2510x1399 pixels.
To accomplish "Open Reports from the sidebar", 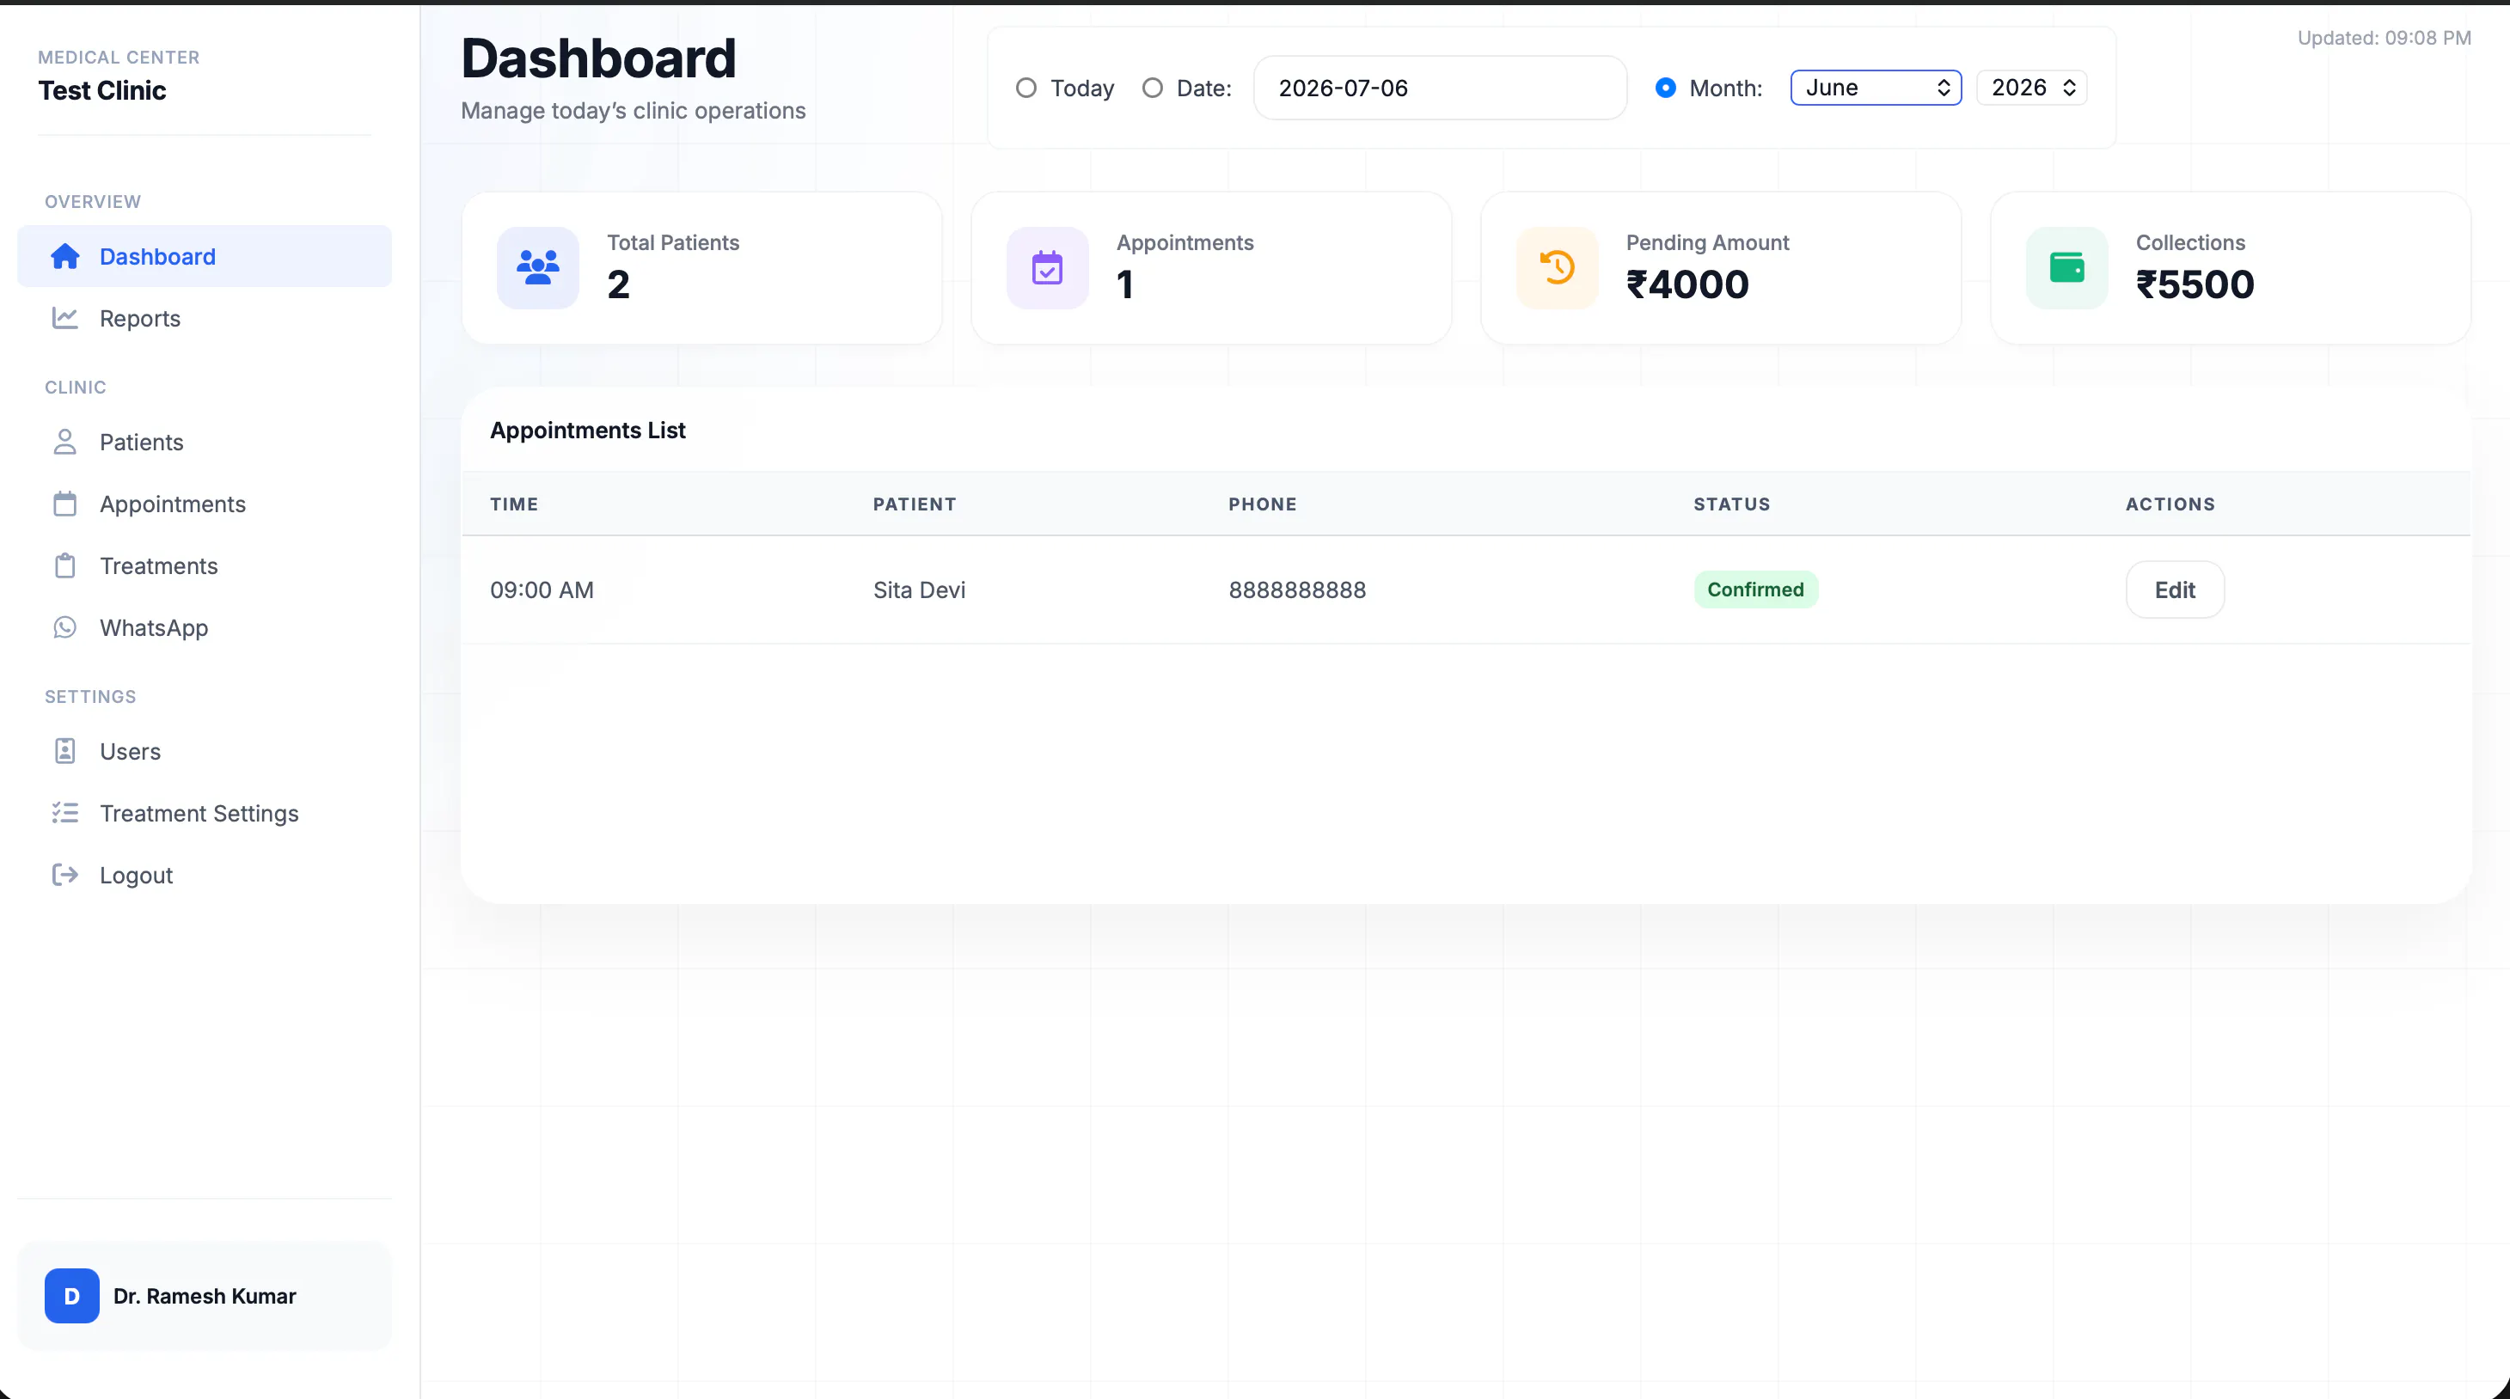I will [205, 319].
